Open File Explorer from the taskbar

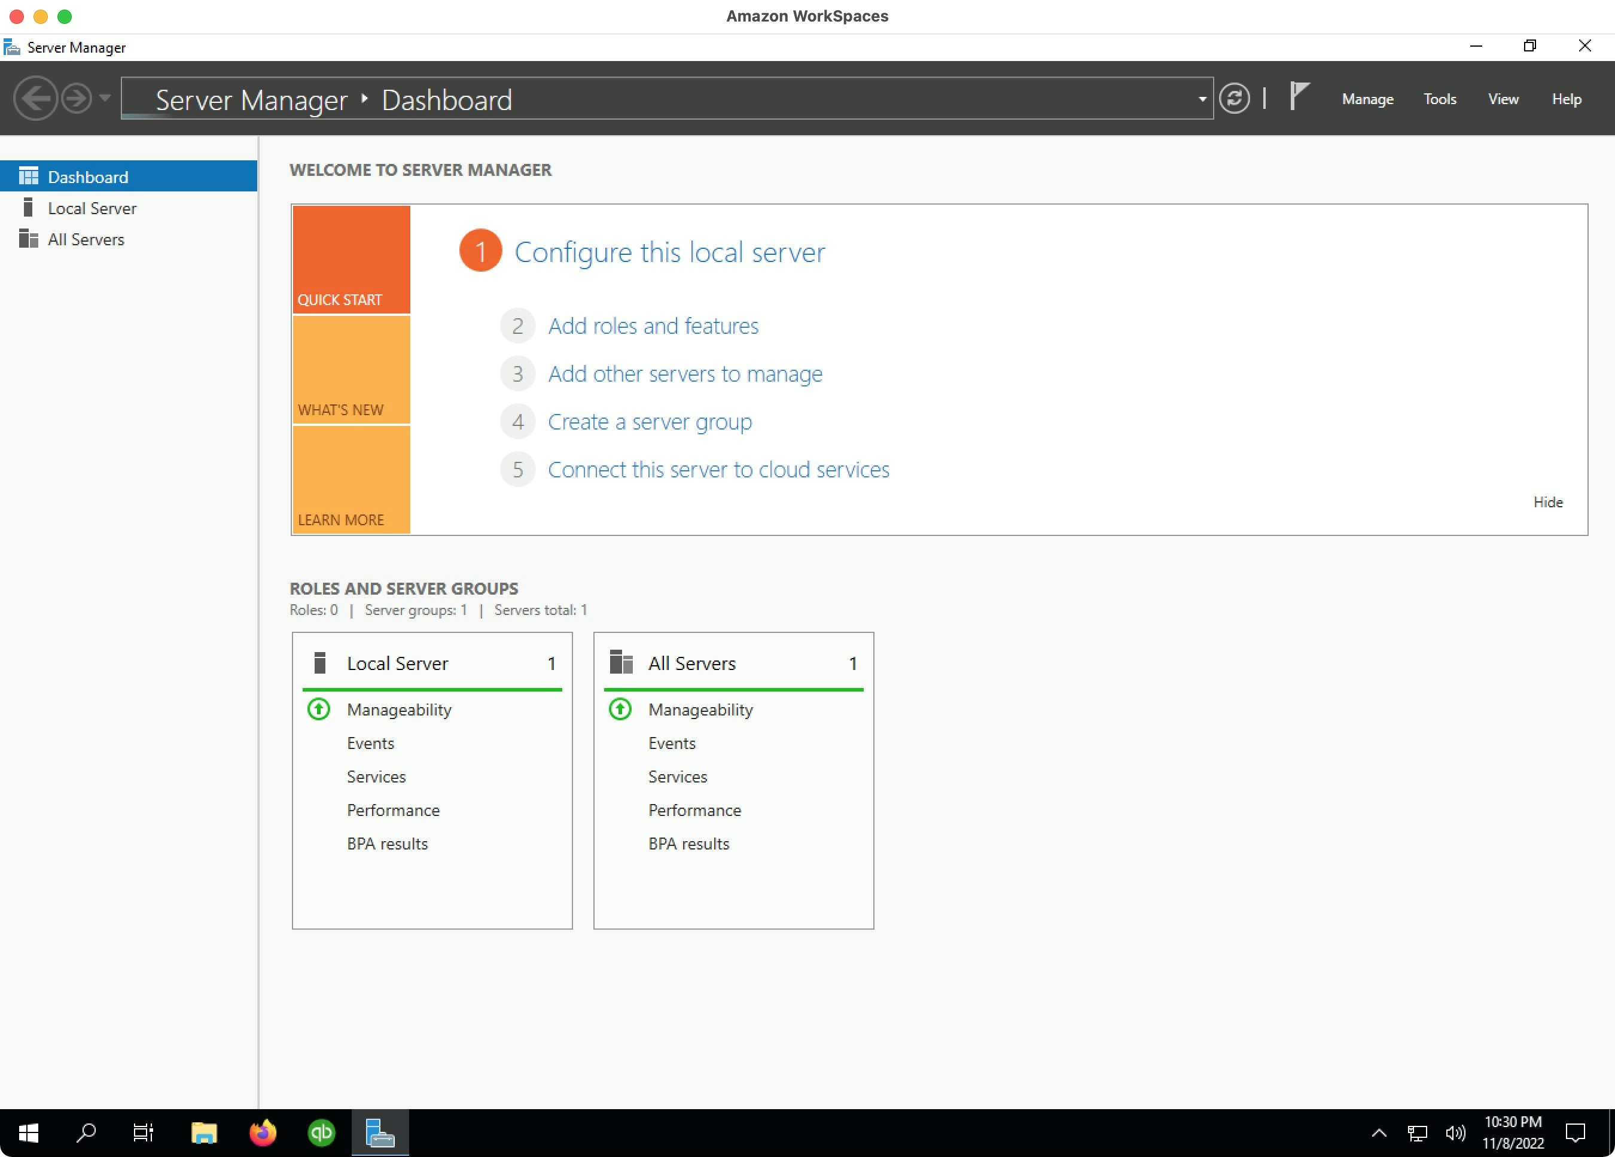203,1133
